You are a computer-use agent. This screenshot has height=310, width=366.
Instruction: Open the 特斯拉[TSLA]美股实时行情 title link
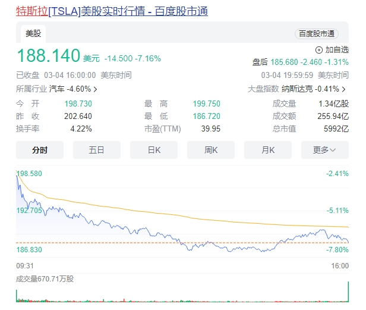click(x=112, y=11)
